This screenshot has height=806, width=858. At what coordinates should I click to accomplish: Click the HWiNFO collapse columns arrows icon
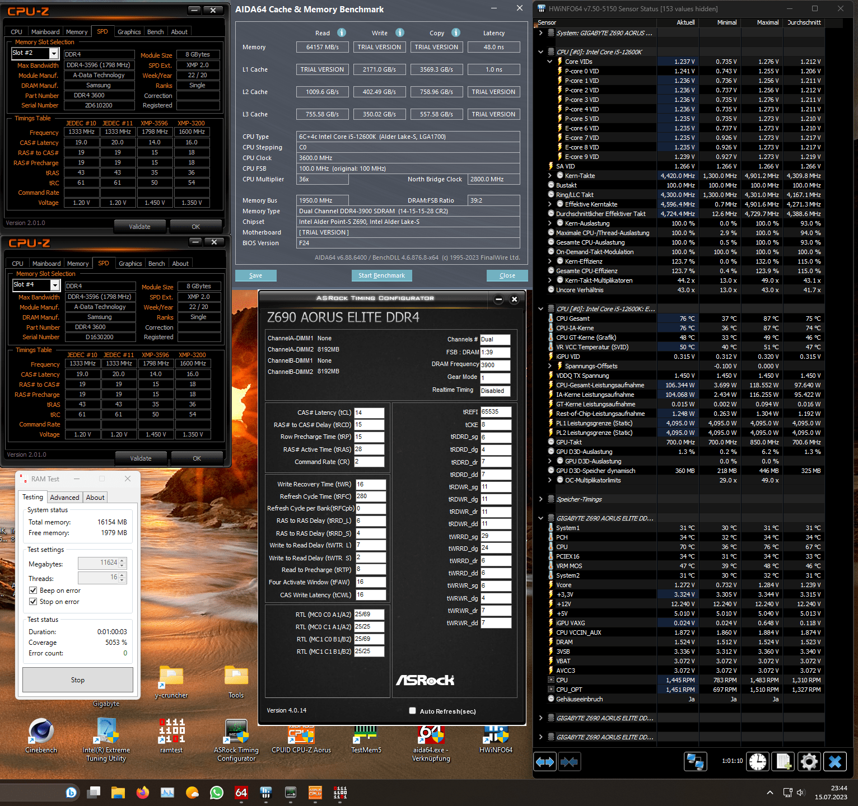569,762
